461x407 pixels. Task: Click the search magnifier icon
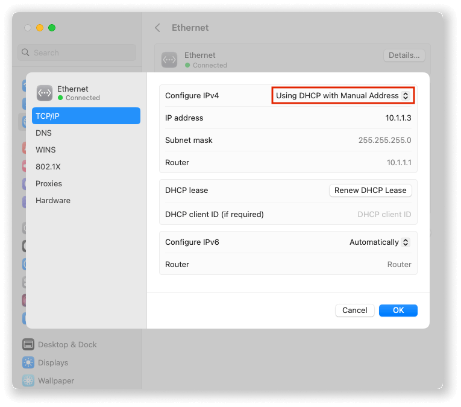(25, 52)
